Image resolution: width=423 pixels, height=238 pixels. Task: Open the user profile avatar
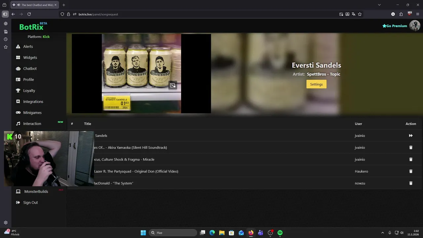(x=415, y=25)
